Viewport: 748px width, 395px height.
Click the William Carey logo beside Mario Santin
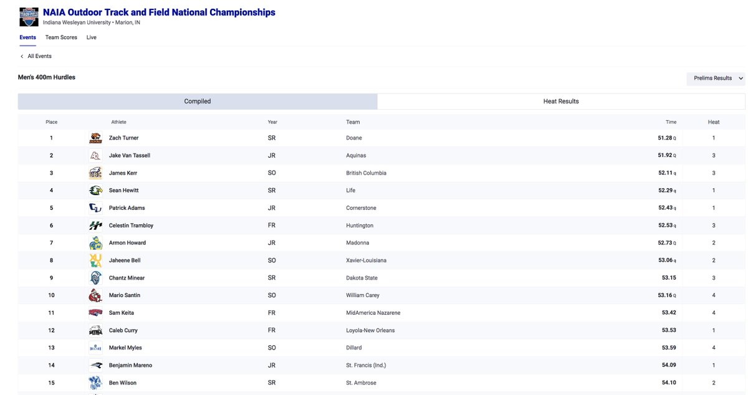[x=95, y=295]
